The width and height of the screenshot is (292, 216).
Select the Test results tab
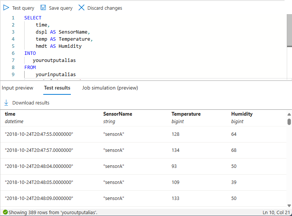tap(57, 88)
